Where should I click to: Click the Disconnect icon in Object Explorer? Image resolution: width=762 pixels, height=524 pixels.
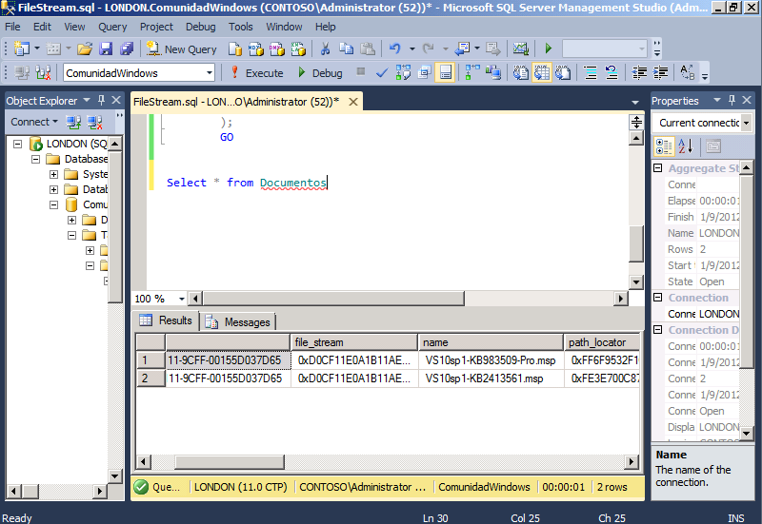(94, 123)
